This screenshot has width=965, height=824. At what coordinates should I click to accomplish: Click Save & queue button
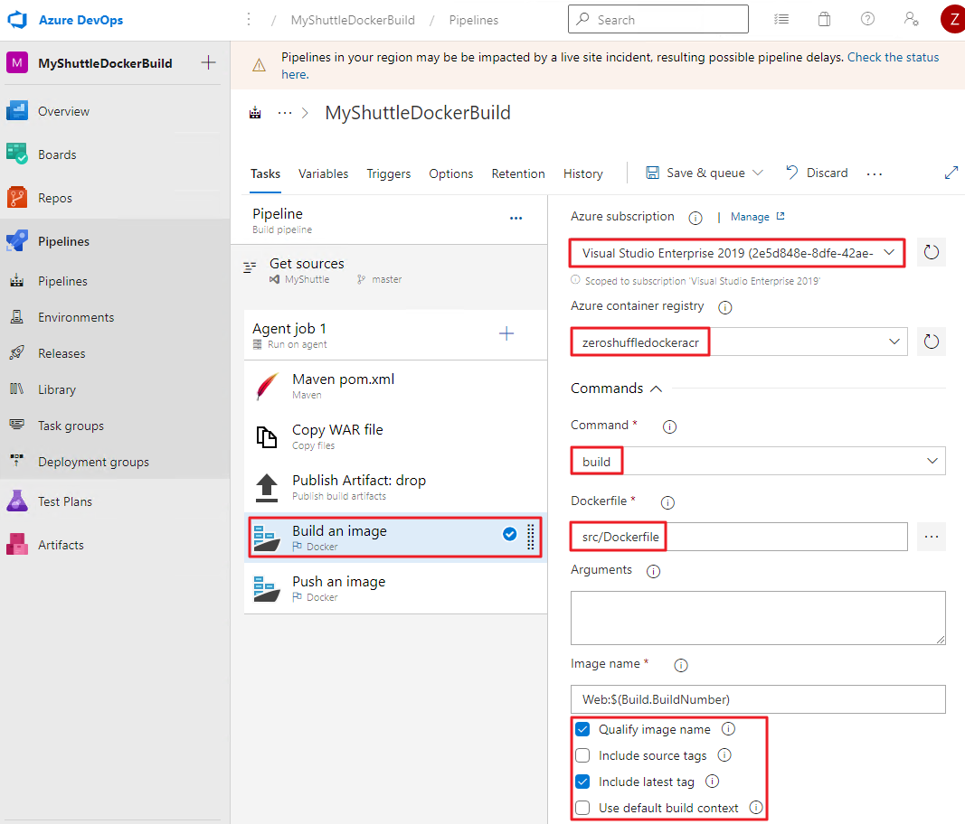click(695, 173)
